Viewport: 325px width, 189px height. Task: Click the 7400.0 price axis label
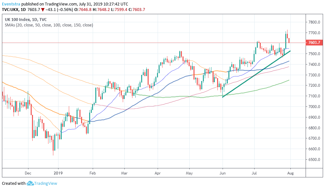(x=314, y=65)
